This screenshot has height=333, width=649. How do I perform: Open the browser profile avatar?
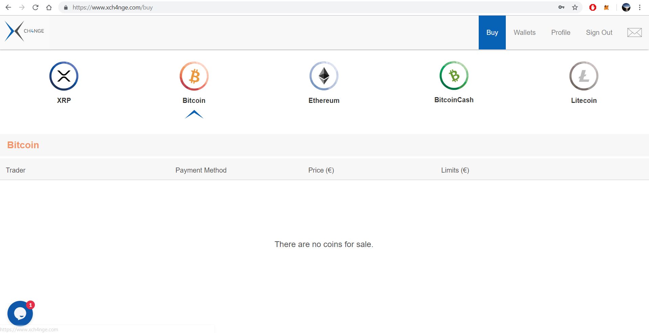pos(626,7)
